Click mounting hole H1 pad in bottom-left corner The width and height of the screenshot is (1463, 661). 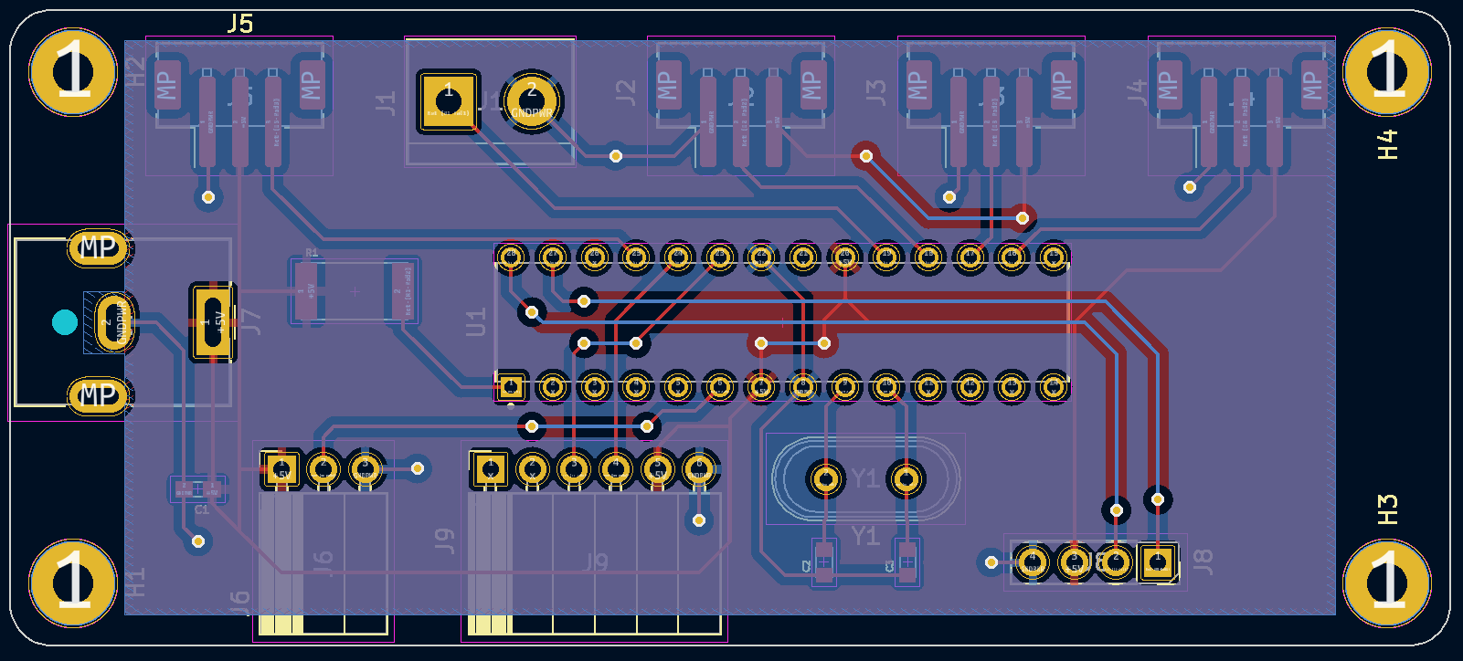(73, 582)
